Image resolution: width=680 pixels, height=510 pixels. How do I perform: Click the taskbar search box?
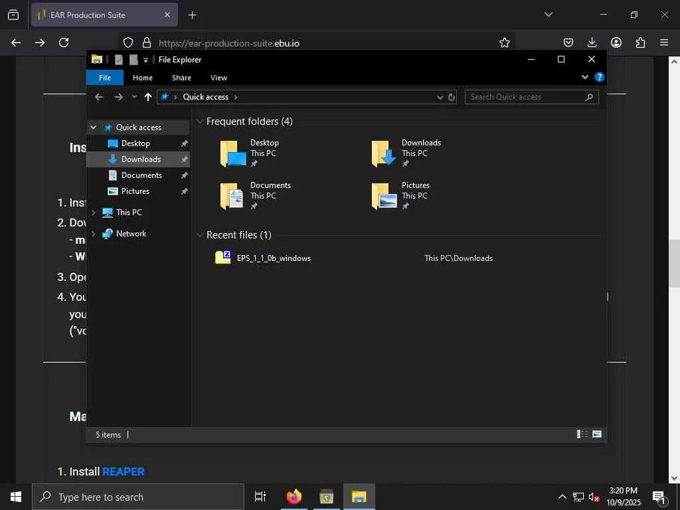tap(138, 497)
